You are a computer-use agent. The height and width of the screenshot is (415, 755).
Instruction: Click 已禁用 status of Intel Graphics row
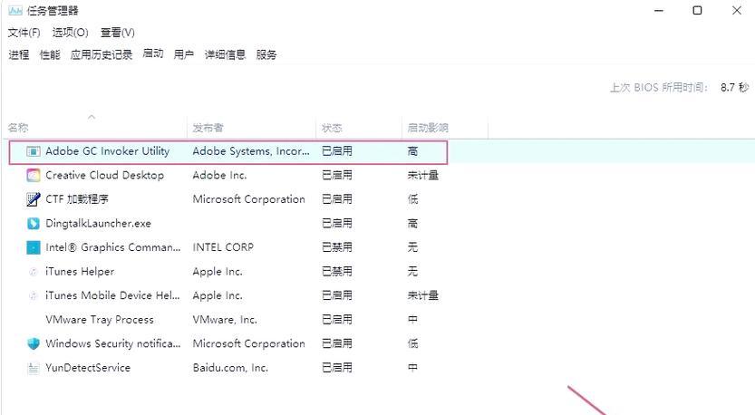337,247
